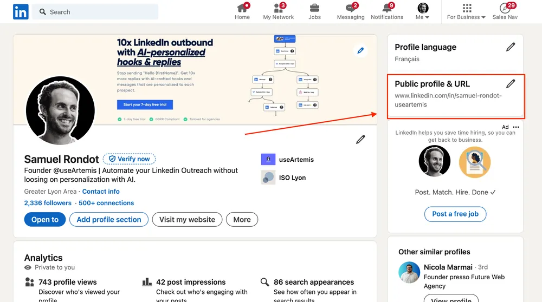Expand the For Business menu
The image size is (542, 302).
coord(466,12)
